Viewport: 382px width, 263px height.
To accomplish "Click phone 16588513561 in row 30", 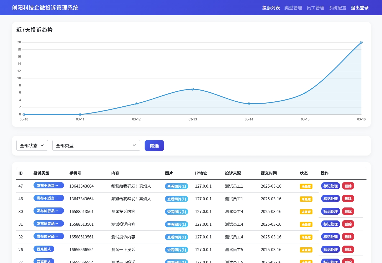I will click(x=81, y=212).
